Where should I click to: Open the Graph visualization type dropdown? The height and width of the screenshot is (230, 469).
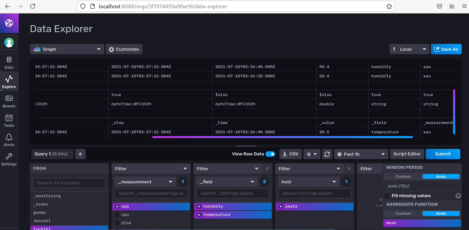coord(67,49)
